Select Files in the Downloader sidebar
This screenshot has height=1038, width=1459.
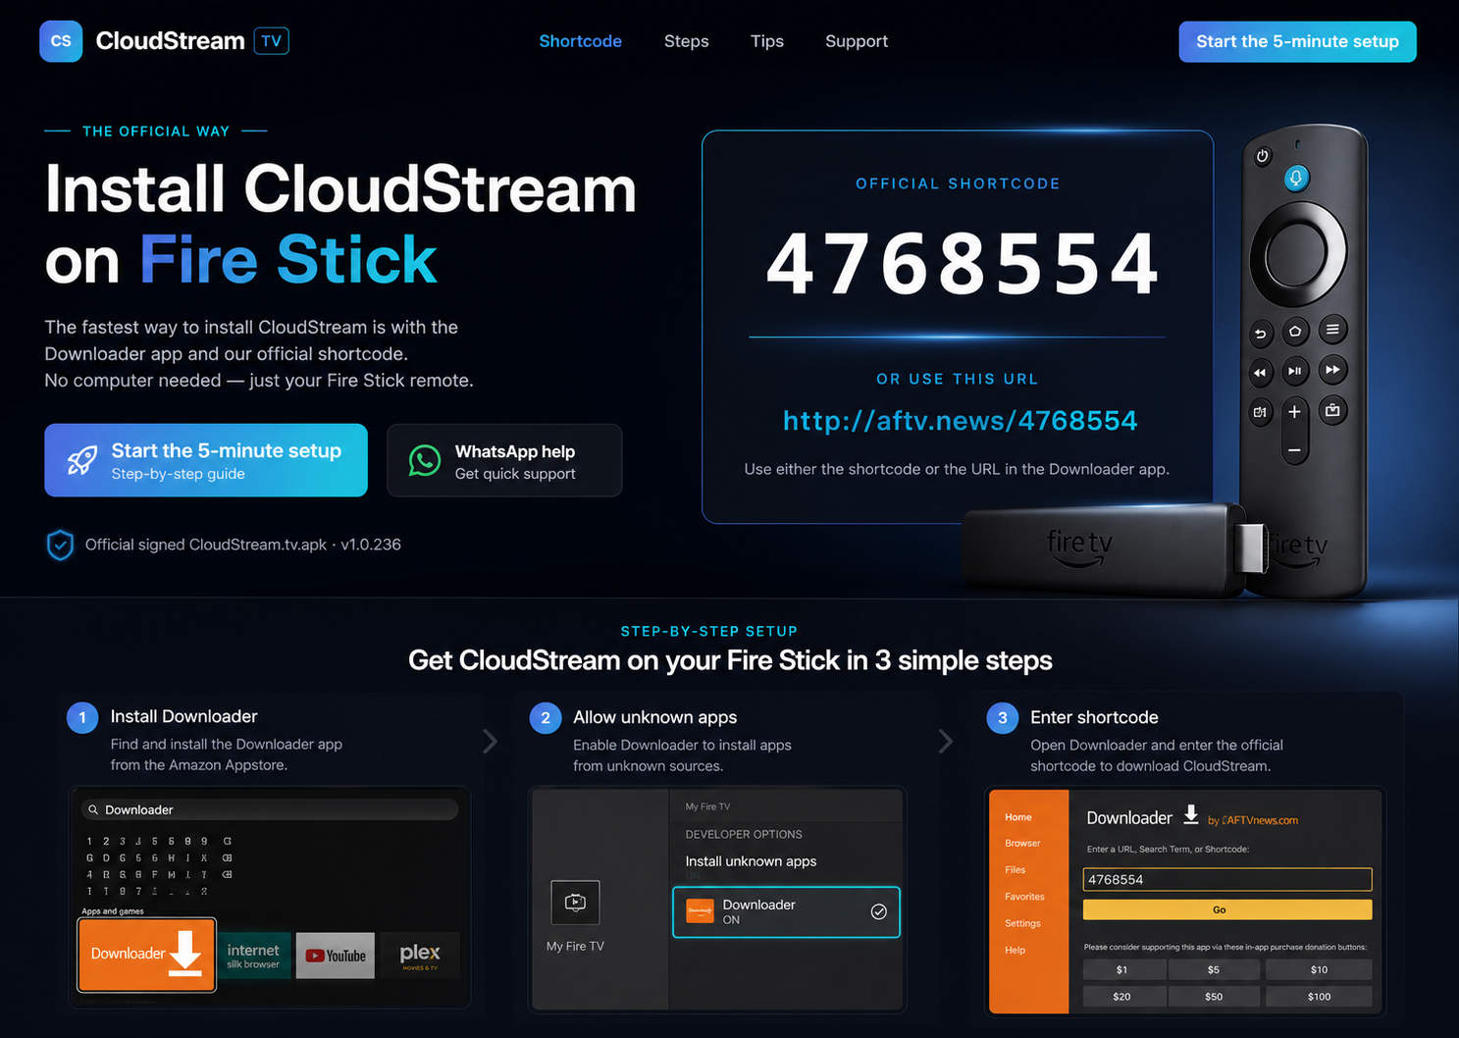(1015, 870)
